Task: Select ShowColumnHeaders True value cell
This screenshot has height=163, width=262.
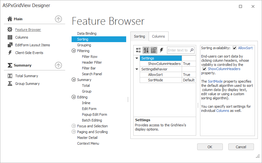Action: (189, 64)
